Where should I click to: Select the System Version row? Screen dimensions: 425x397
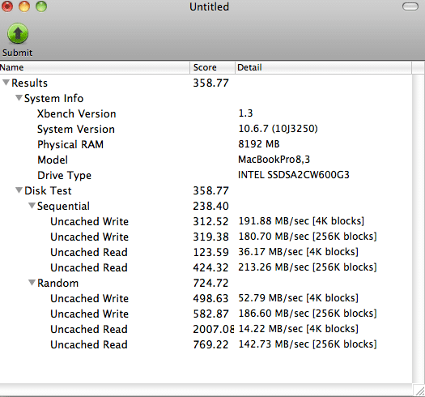tap(206, 129)
